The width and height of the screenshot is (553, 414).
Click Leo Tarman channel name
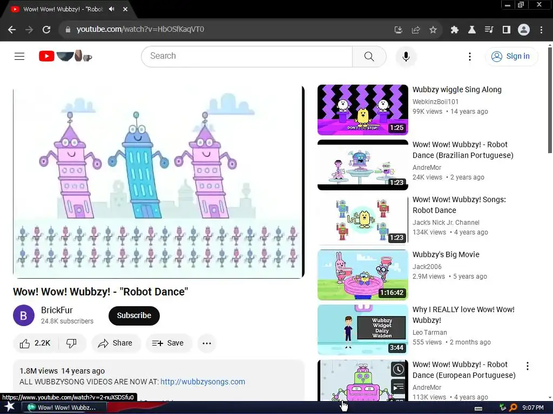tap(429, 332)
